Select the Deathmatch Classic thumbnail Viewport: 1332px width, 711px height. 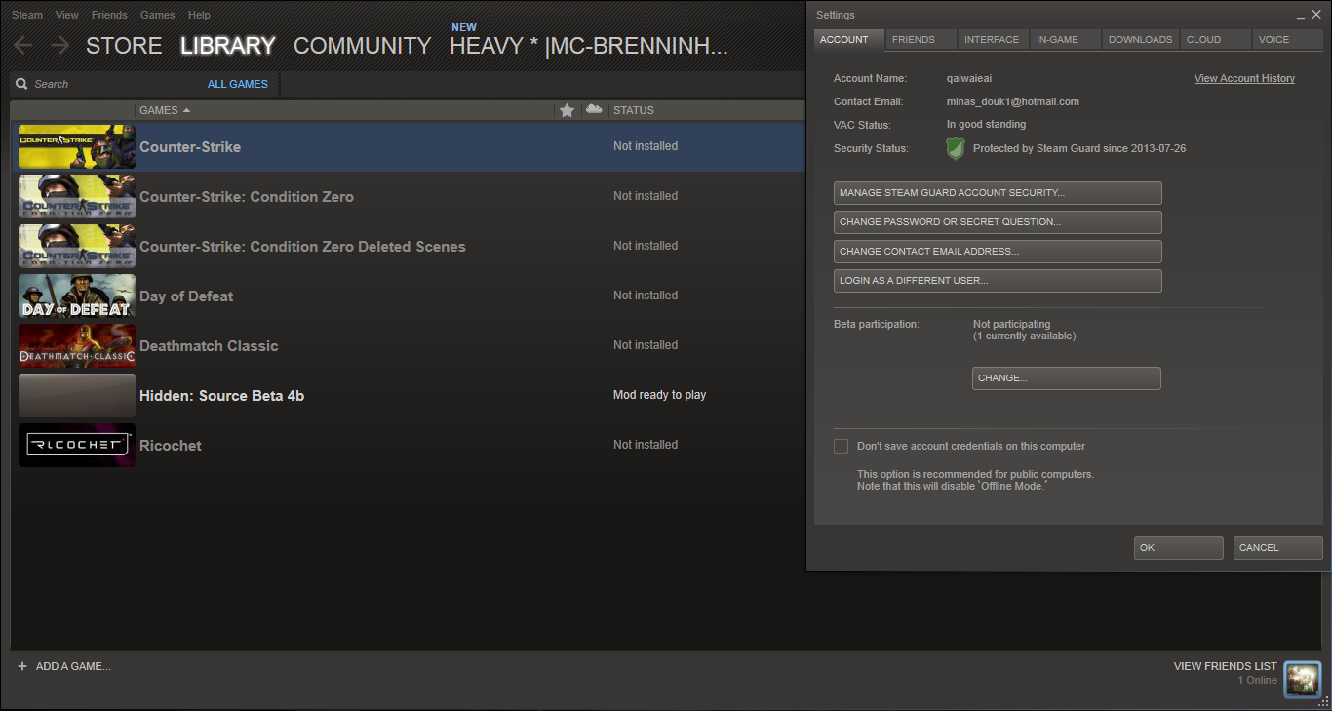(x=77, y=345)
